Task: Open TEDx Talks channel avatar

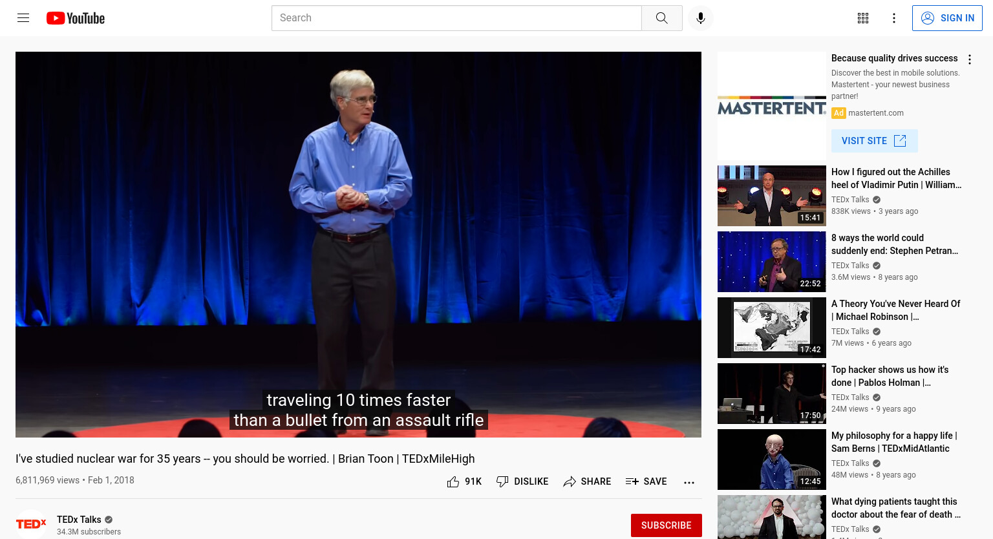Action: (x=31, y=524)
